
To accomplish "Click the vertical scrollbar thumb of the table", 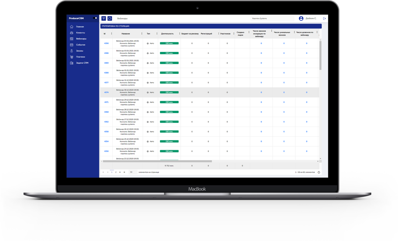I will [320, 55].
